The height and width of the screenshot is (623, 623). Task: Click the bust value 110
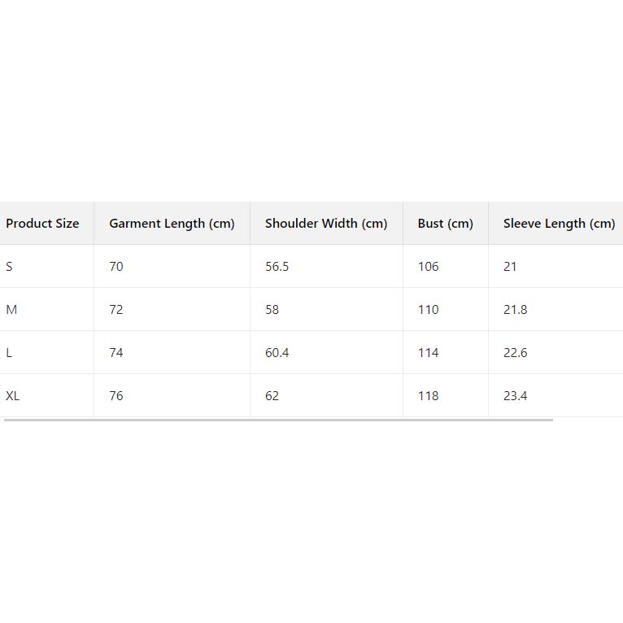[428, 310]
